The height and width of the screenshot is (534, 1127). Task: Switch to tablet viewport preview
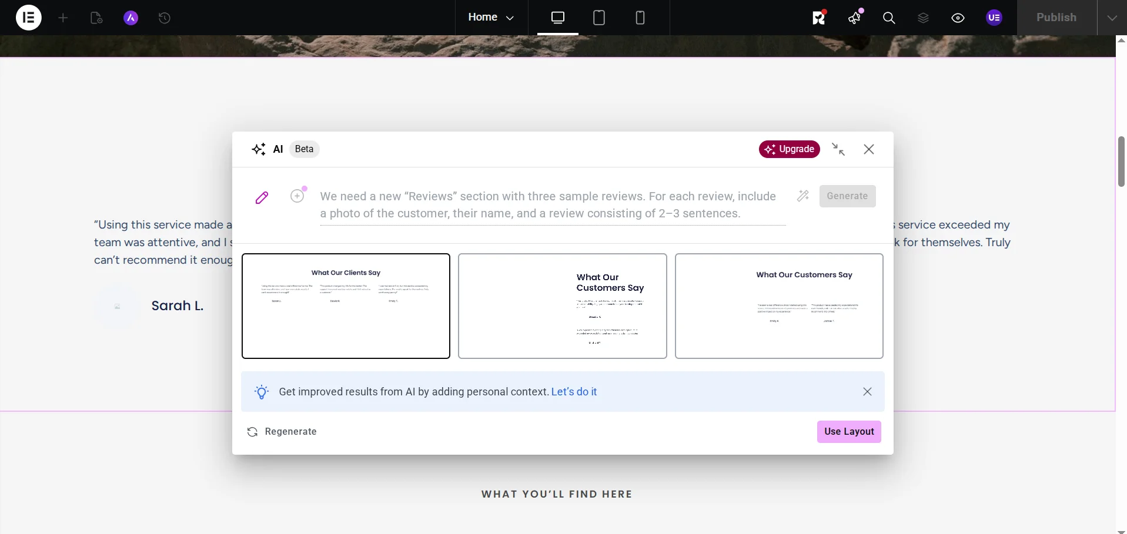pyautogui.click(x=598, y=18)
